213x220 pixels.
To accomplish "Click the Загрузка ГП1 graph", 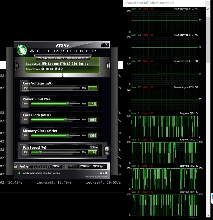I will (165, 126).
